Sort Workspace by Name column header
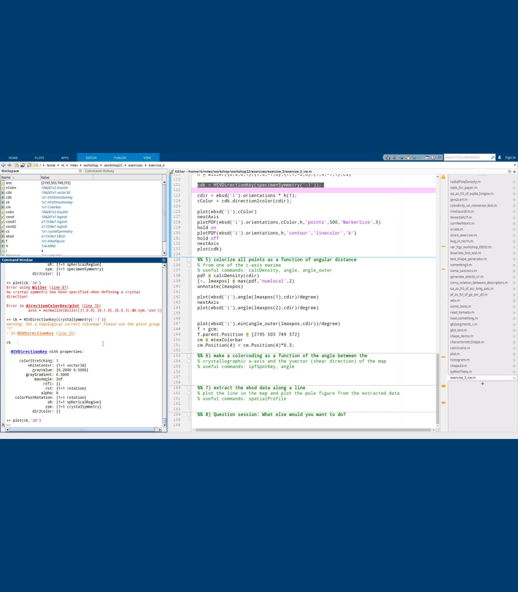This screenshot has height=592, width=518. pyautogui.click(x=20, y=178)
